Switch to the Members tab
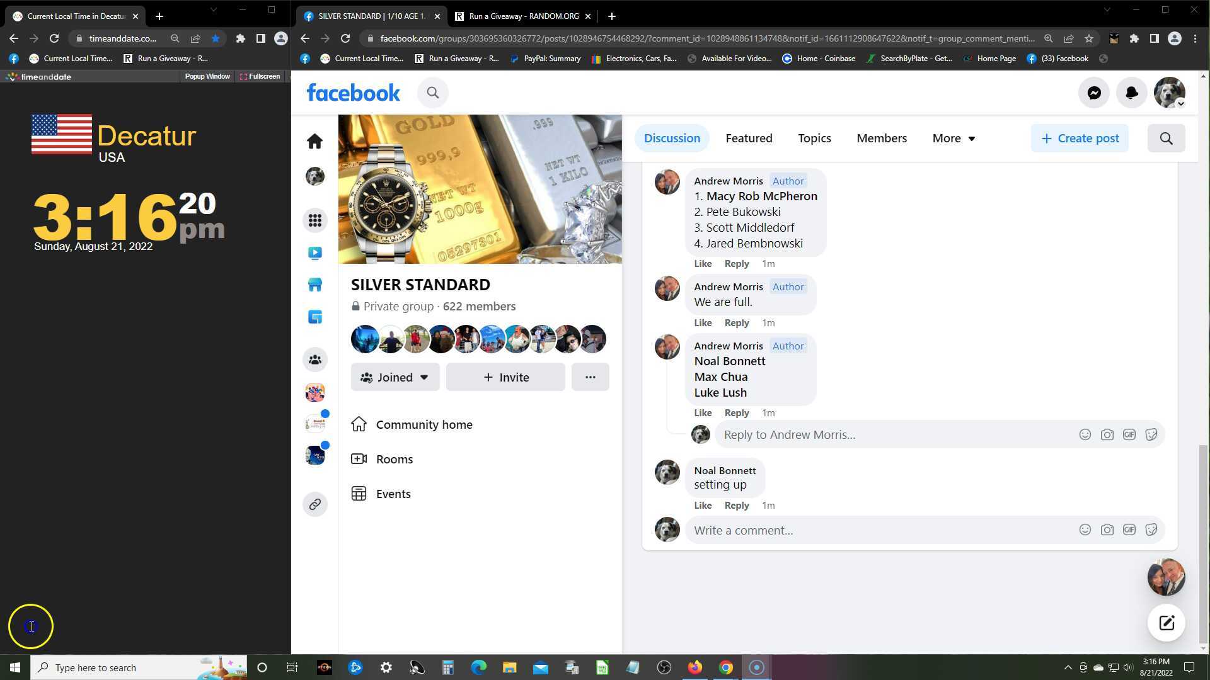Image resolution: width=1210 pixels, height=680 pixels. click(x=881, y=139)
